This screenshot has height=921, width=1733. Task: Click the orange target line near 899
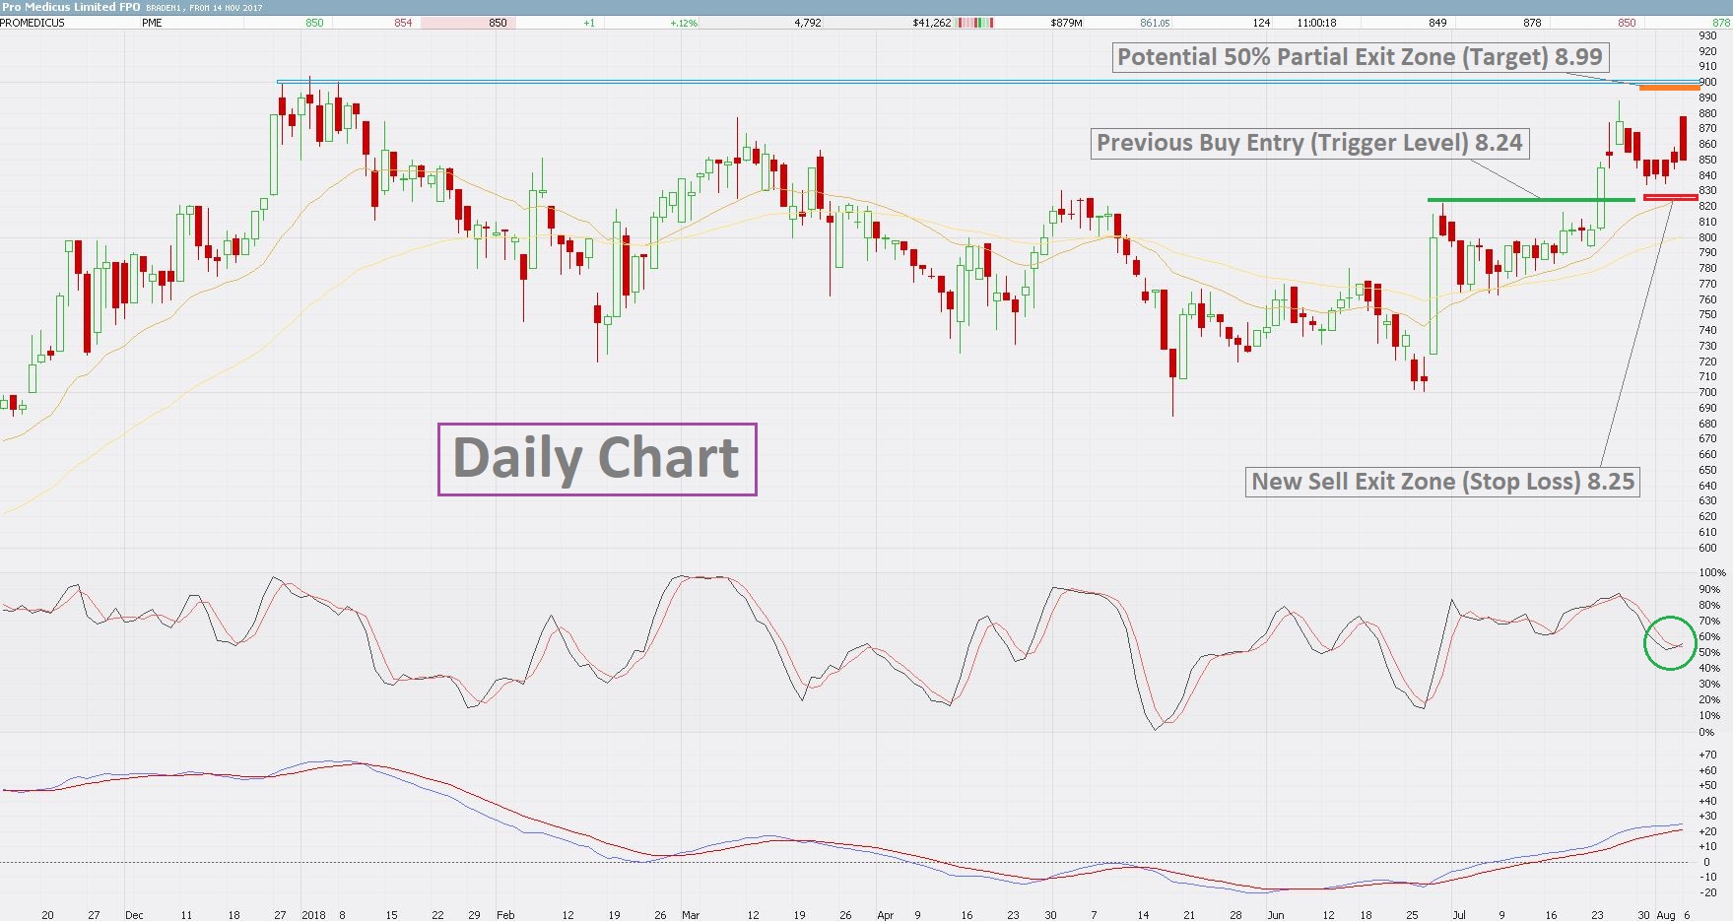pos(1669,88)
